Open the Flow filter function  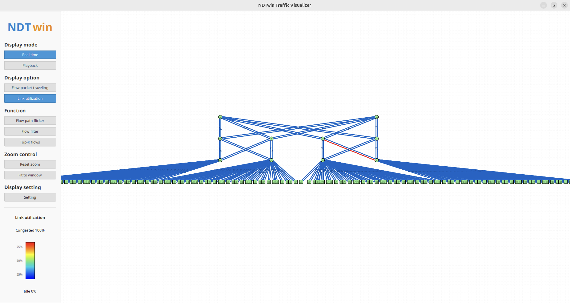pos(30,131)
